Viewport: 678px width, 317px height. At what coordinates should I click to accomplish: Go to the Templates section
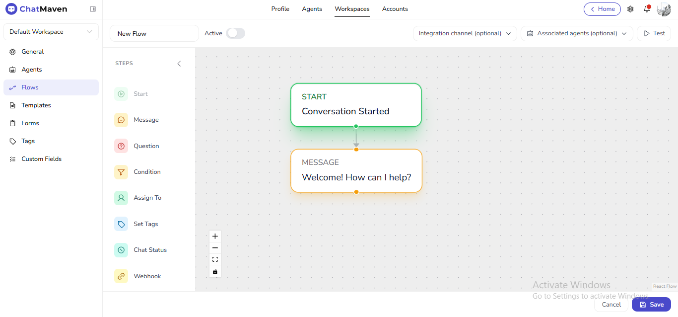point(36,105)
